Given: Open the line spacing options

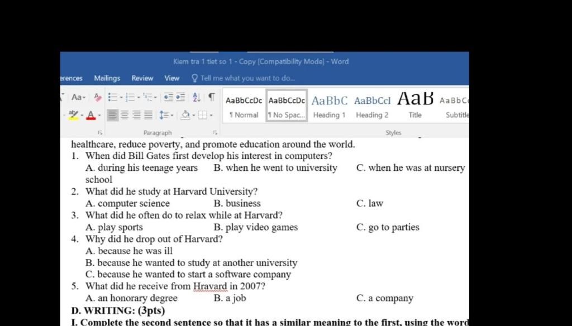Looking at the screenshot, I should (164, 115).
